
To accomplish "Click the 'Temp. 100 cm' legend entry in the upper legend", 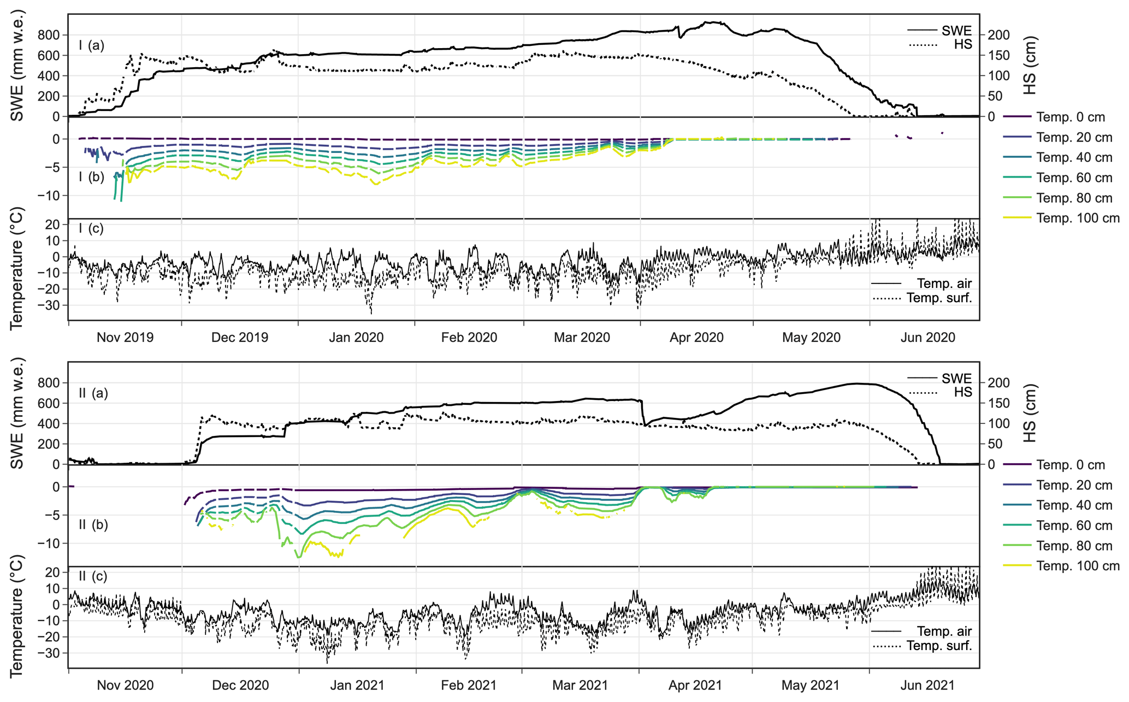I will (x=1077, y=218).
